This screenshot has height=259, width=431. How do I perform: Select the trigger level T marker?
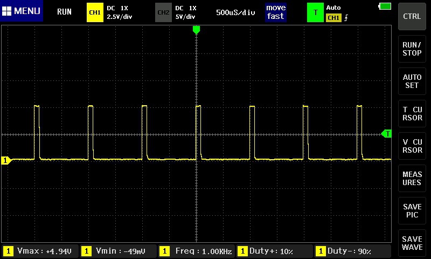[x=386, y=134]
